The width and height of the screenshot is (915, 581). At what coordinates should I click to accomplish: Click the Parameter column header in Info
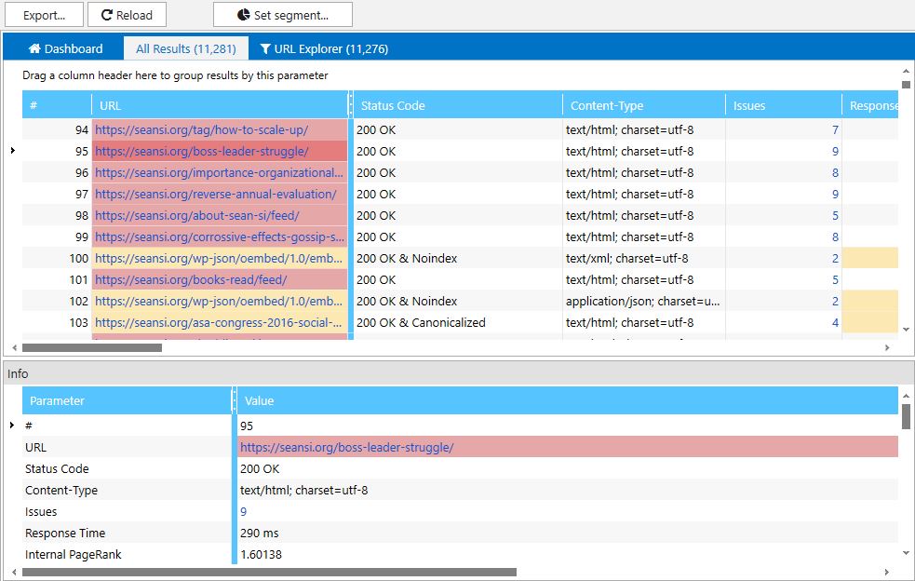[x=57, y=400]
